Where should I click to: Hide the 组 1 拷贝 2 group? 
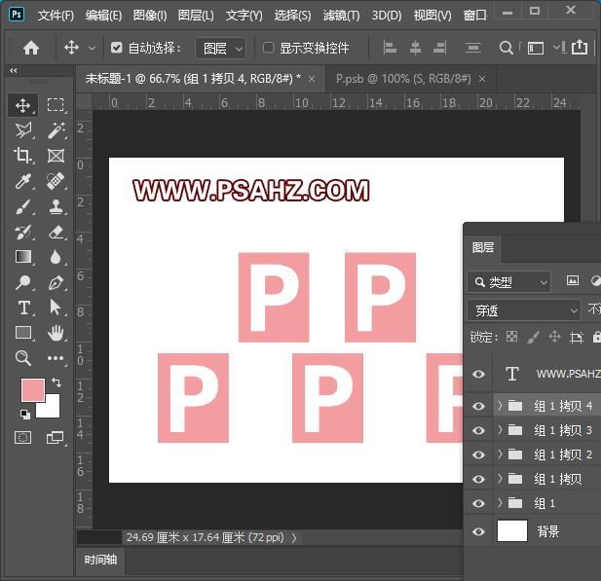(x=478, y=454)
